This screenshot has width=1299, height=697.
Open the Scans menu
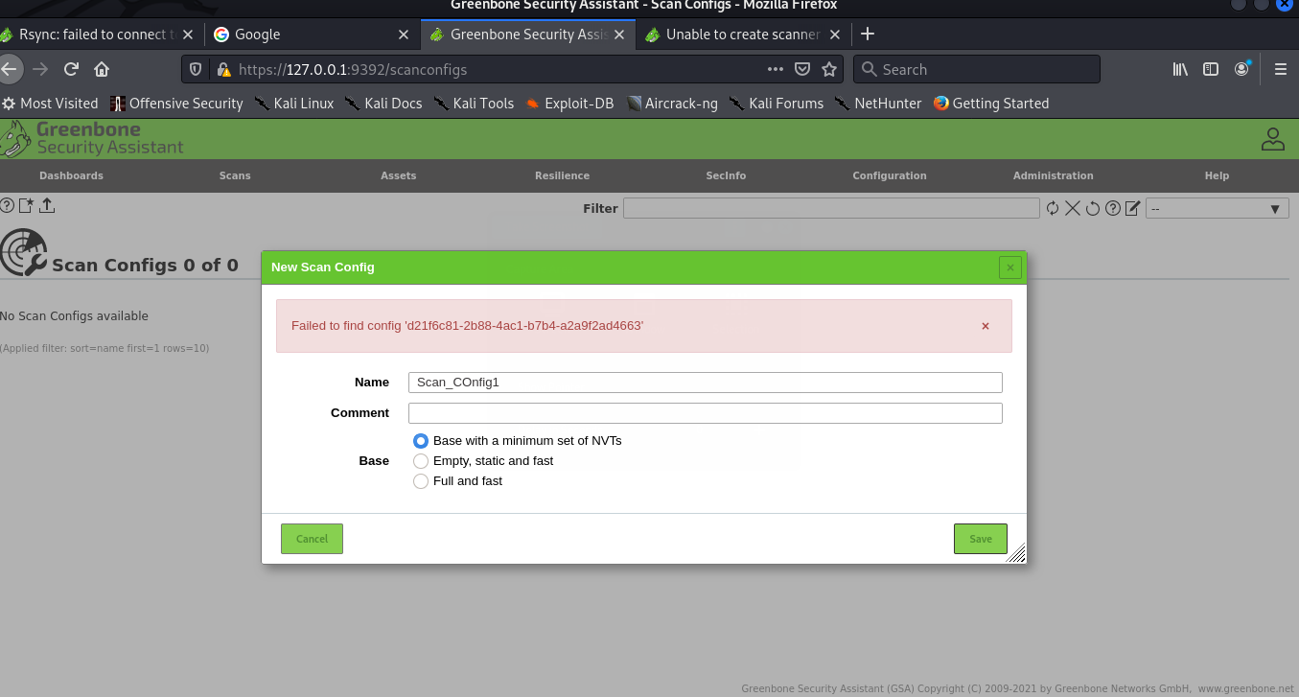coord(235,175)
